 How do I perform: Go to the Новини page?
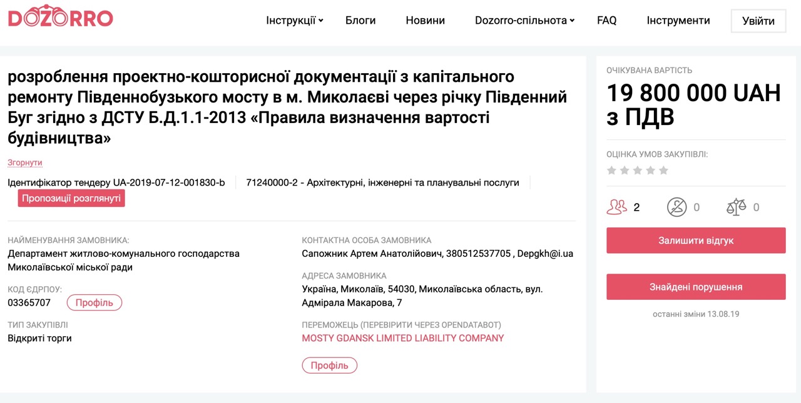coord(425,21)
